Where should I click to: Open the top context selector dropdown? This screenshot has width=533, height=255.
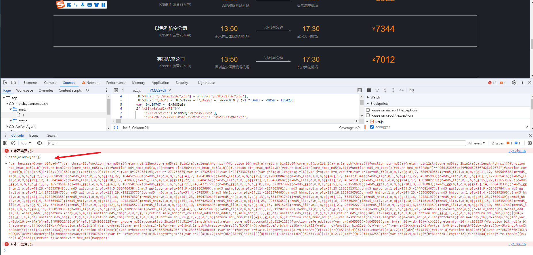tap(26, 143)
